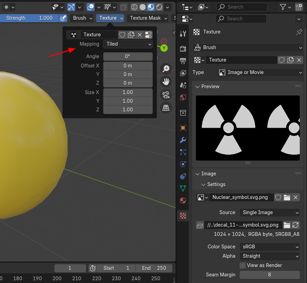Open the Texture Mask popover
The width and height of the screenshot is (307, 283).
tap(148, 18)
